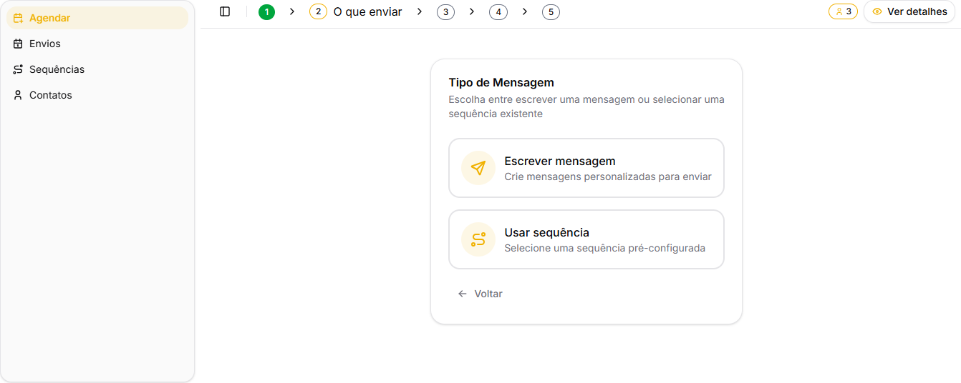961x383 pixels.
Task: Click the 3 contacts counter badge
Action: click(x=843, y=11)
